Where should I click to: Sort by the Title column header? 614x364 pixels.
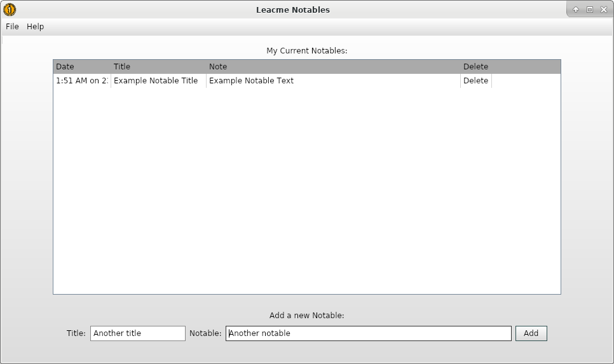[158, 67]
